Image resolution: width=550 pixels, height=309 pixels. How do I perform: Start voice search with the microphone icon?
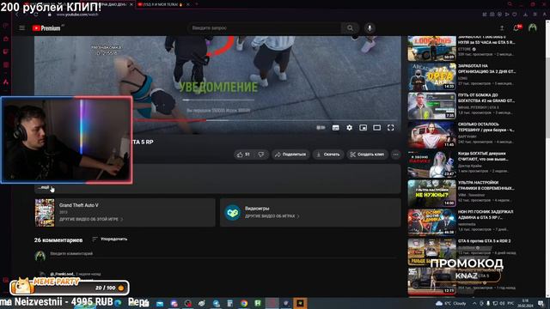tap(370, 28)
